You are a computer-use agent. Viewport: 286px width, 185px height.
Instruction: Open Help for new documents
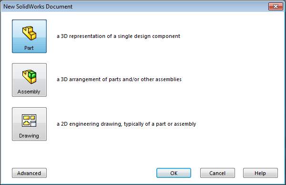[x=260, y=173]
